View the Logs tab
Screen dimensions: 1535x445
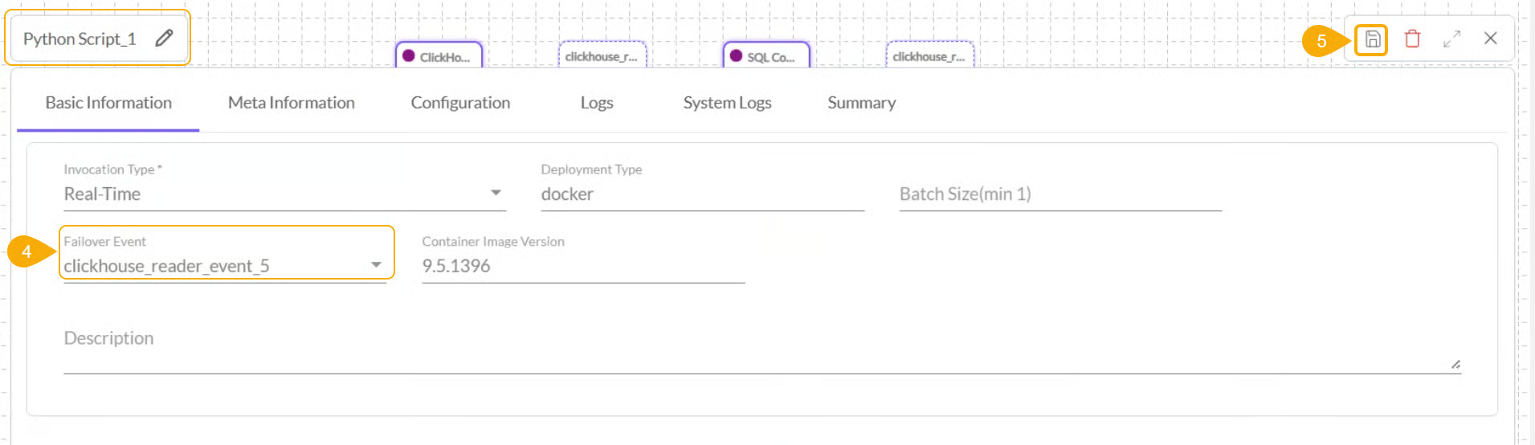tap(597, 103)
